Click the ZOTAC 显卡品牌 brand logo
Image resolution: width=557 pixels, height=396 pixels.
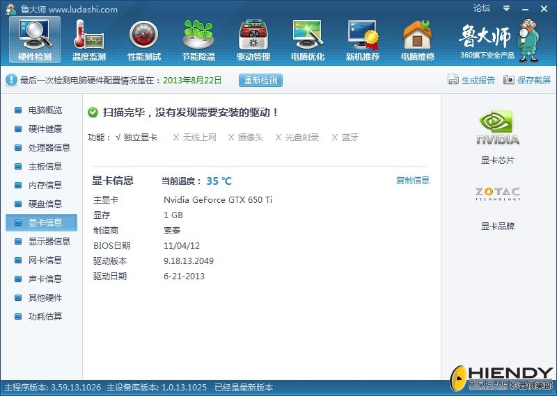point(498,194)
